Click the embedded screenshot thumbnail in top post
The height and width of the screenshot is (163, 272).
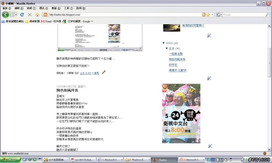click(100, 38)
